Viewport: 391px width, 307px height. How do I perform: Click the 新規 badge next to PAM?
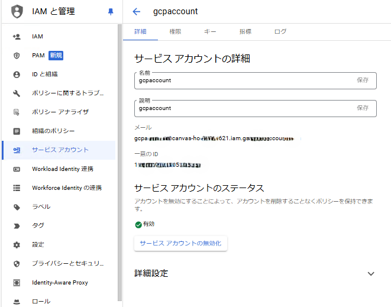click(x=56, y=56)
